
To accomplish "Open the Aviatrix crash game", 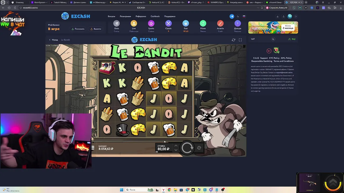I will coord(220,26).
